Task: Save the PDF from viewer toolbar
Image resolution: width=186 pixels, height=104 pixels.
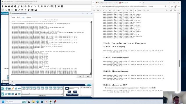Action: point(175,10)
